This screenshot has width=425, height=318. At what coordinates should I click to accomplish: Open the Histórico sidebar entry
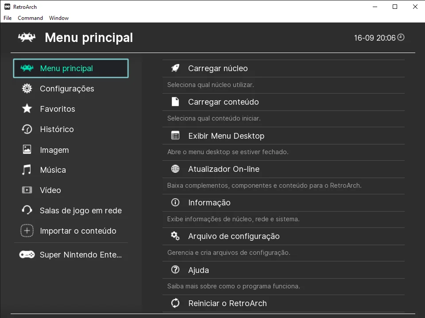(71, 129)
